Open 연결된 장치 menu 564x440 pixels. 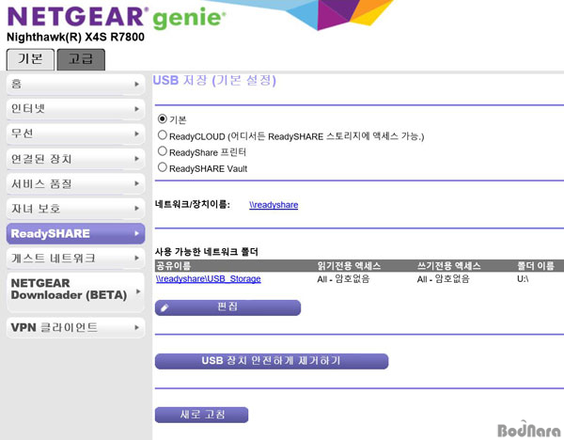75,159
